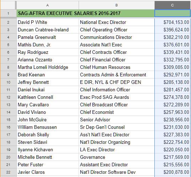Select the cell David Viviano
The width and height of the screenshot is (191, 177).
[48, 112]
